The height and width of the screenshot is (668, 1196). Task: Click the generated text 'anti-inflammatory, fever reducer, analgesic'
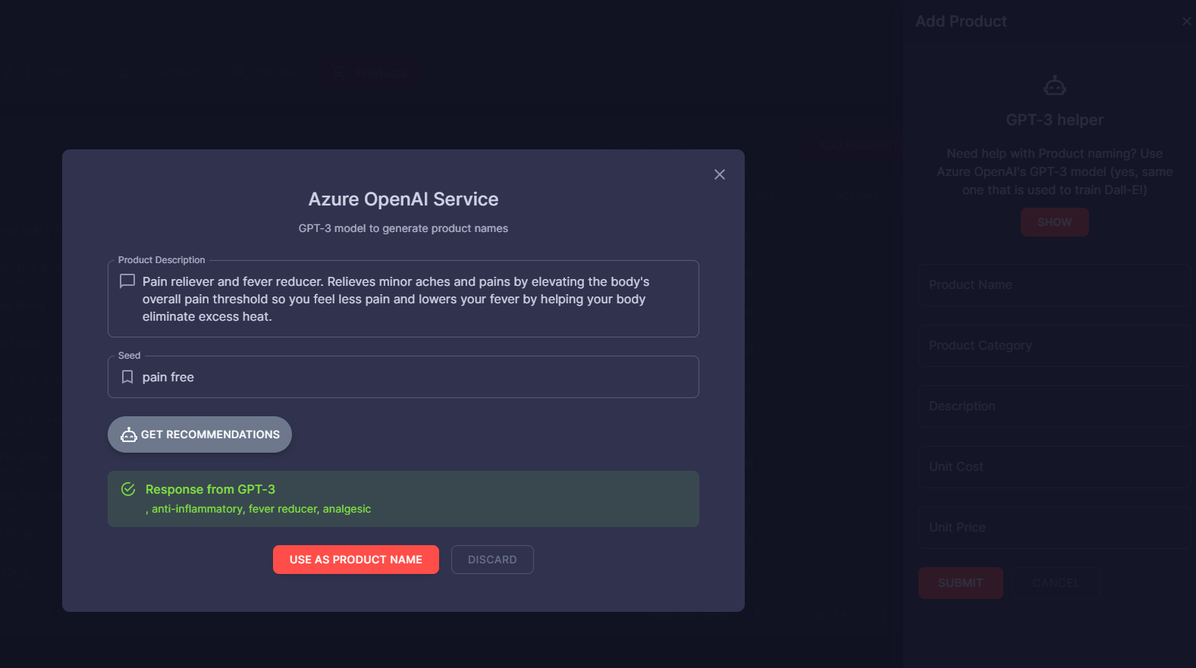[x=261, y=509]
